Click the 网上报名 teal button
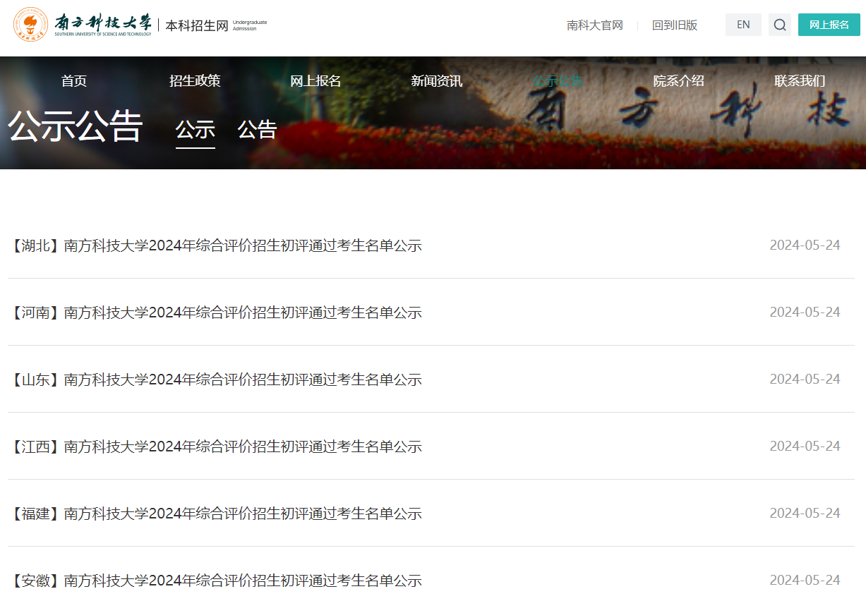866x601 pixels. (x=829, y=25)
